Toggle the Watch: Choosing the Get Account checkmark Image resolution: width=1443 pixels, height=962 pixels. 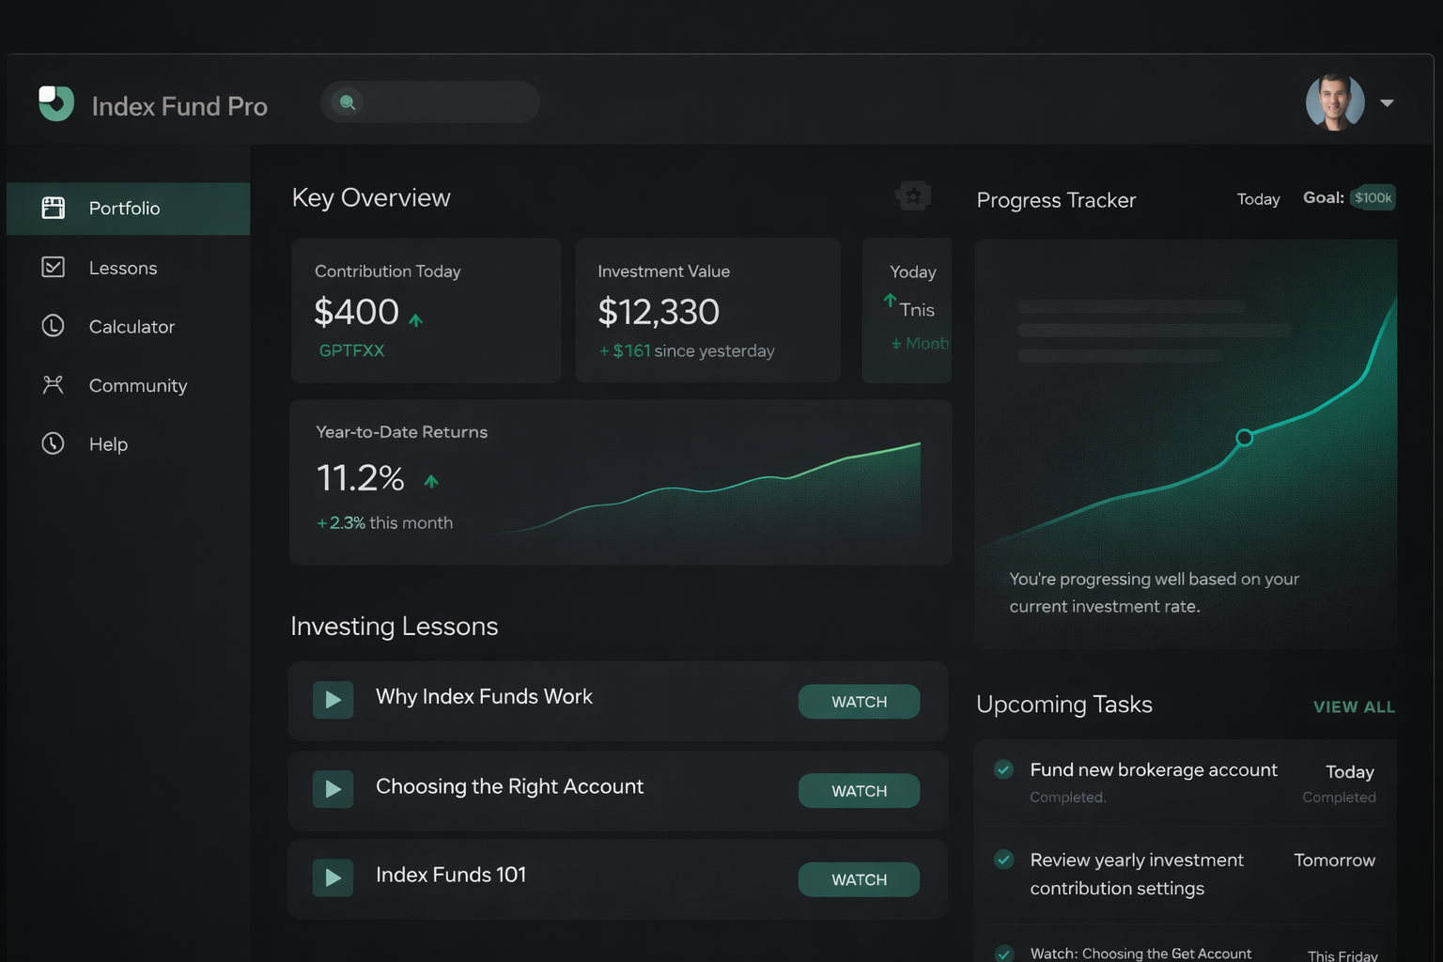tap(1004, 954)
